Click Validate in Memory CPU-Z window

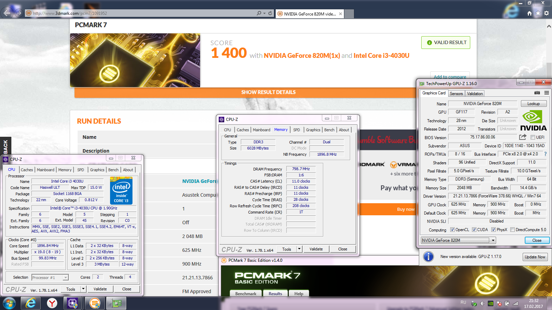(x=316, y=249)
